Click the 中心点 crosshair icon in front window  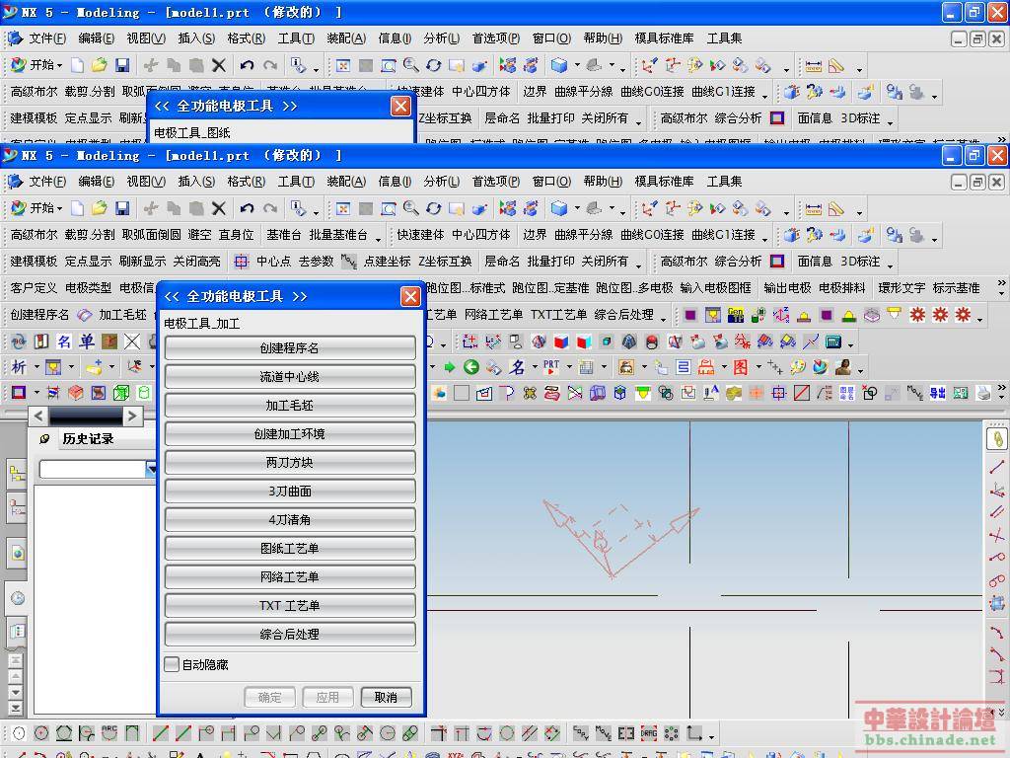coord(242,261)
